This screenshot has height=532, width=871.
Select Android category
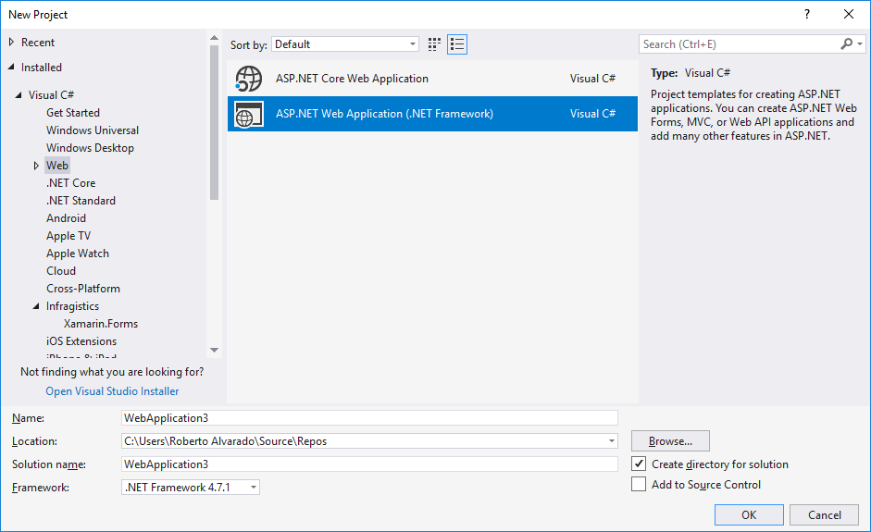[66, 218]
